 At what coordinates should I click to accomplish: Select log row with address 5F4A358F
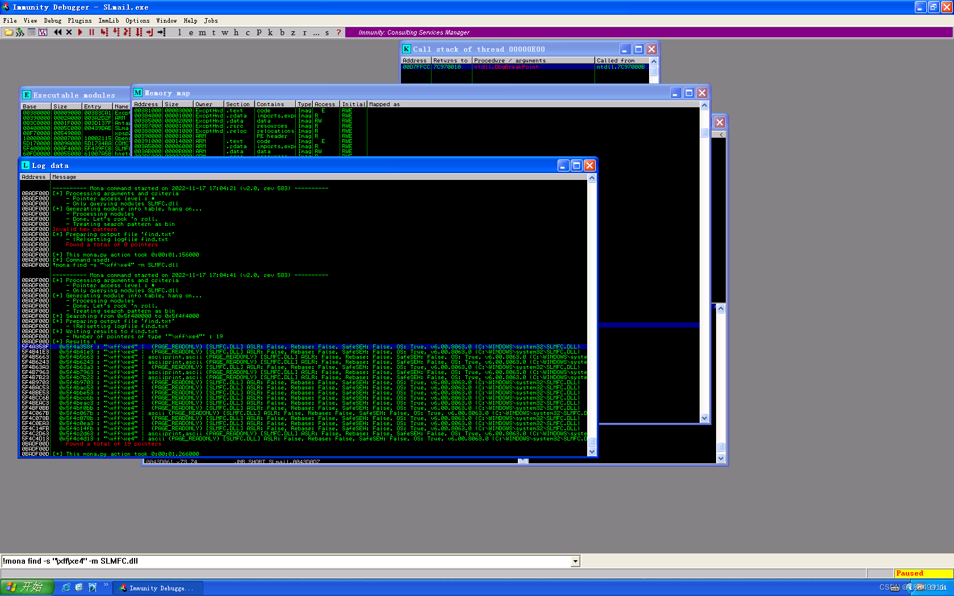click(x=304, y=346)
